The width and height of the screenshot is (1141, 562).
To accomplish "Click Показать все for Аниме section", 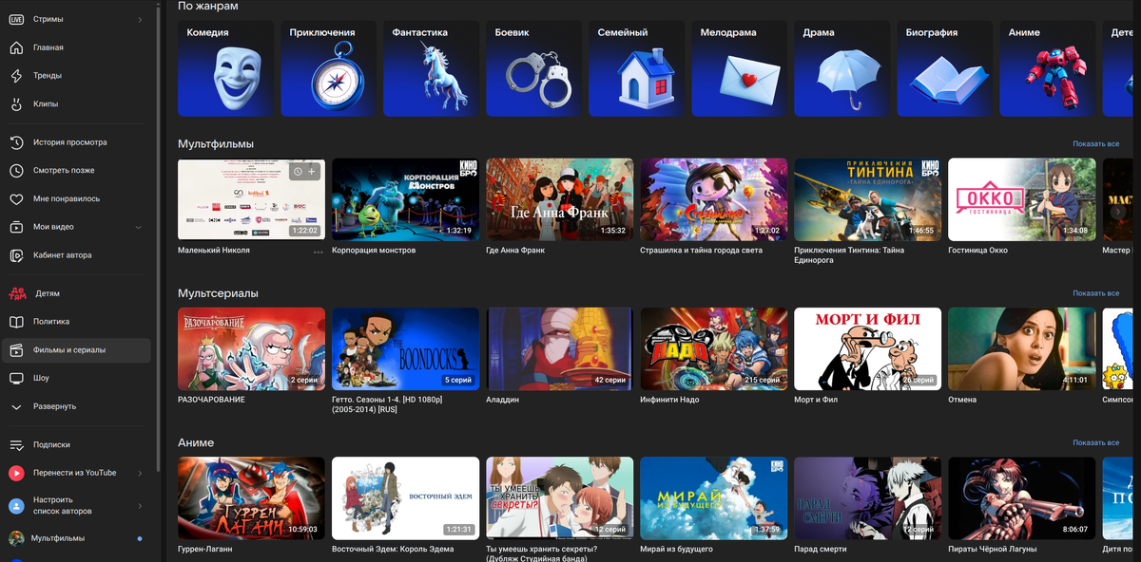I will point(1095,442).
